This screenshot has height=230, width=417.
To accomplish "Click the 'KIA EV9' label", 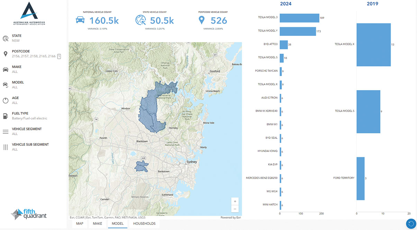I will [272, 165].
